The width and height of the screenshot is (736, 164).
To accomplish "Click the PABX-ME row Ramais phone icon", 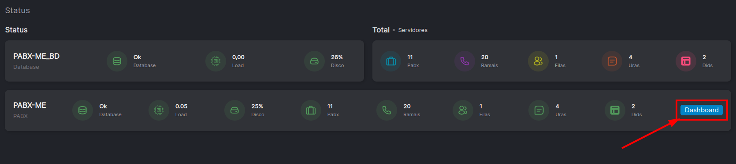I will point(387,110).
